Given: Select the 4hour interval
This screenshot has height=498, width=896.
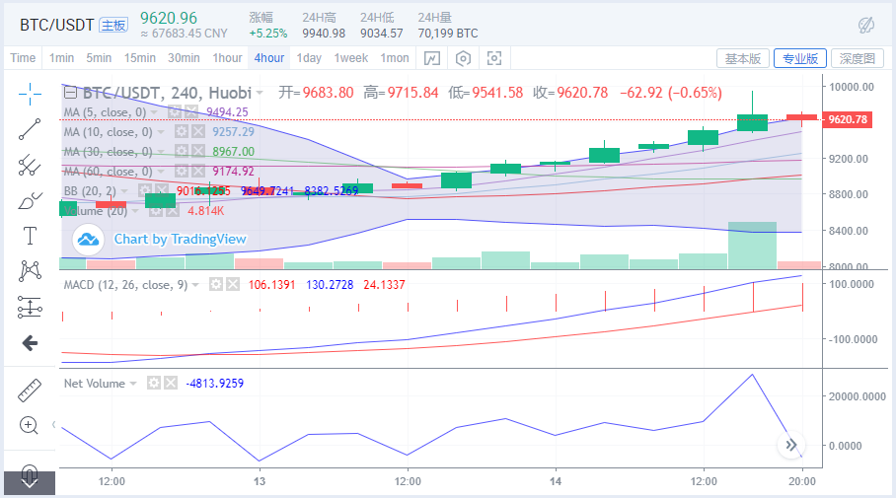Looking at the screenshot, I should [269, 58].
